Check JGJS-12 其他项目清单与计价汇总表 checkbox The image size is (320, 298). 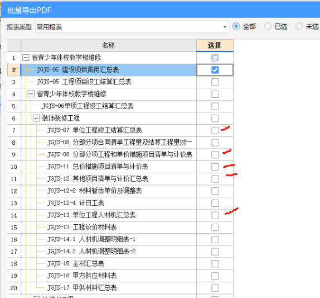coord(215,179)
